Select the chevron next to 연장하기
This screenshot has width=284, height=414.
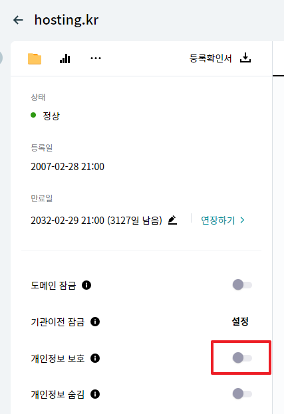click(242, 220)
